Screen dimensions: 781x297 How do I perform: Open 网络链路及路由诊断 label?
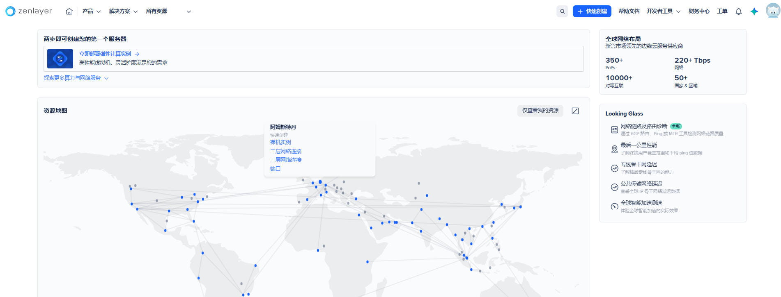644,126
